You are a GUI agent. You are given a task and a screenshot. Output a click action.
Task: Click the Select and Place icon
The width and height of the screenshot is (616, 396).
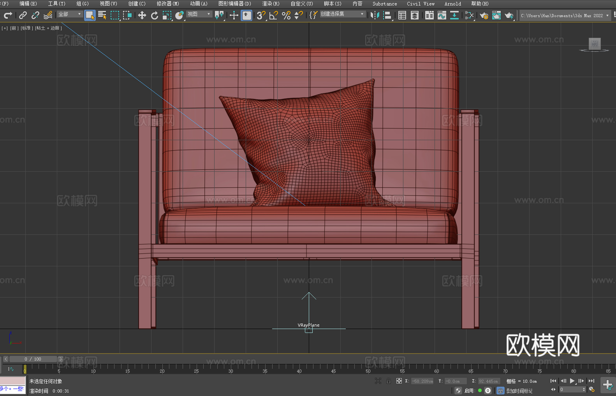click(x=180, y=15)
